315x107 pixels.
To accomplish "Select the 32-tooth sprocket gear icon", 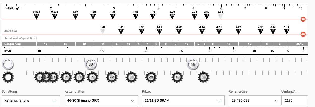I will (177, 77).
